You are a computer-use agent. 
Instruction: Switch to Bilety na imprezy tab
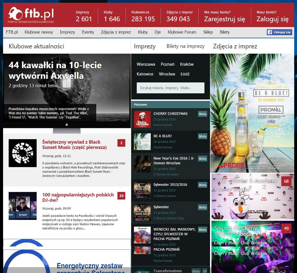185,46
